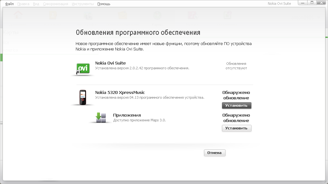Close the Nokia Ovi Suite window
The image size is (328, 184).
(x=321, y=3)
